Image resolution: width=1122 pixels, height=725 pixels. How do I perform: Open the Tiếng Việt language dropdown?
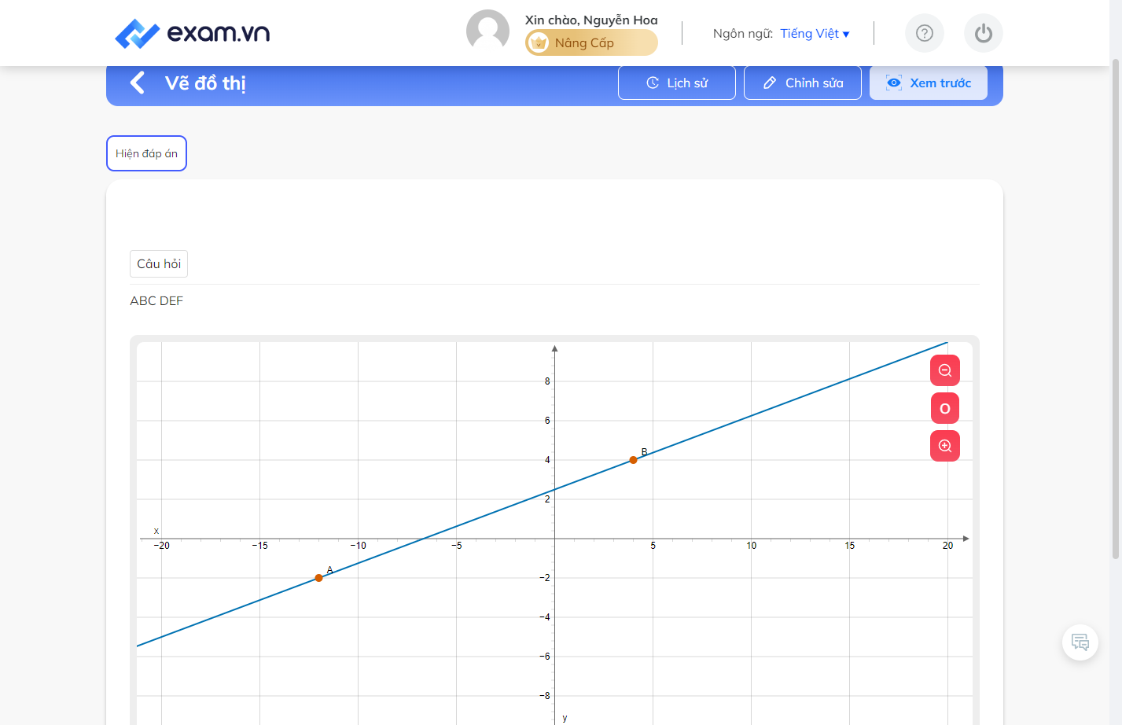[815, 33]
